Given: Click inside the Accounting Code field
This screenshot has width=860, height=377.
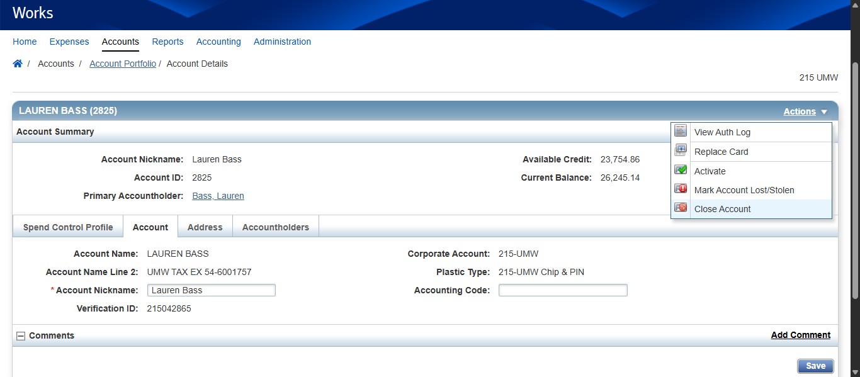Looking at the screenshot, I should pyautogui.click(x=562, y=290).
